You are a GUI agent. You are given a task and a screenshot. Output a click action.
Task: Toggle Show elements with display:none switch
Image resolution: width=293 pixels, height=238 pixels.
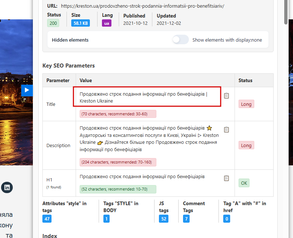180,39
